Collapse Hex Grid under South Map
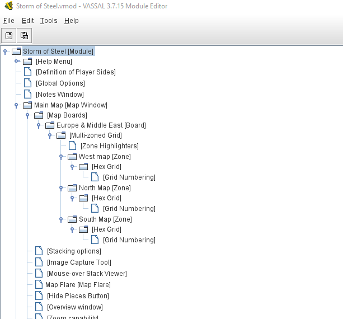343x319 pixels. point(72,229)
